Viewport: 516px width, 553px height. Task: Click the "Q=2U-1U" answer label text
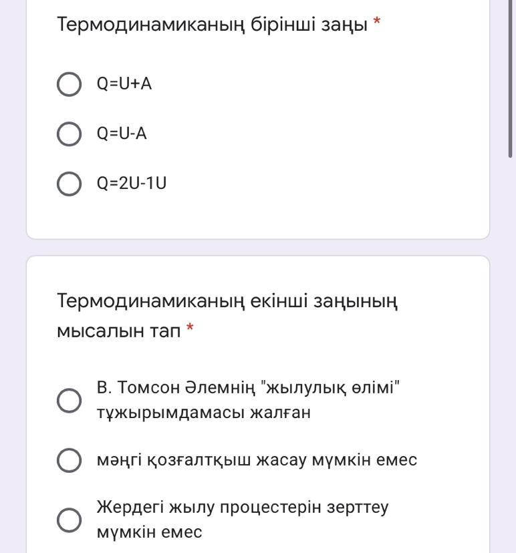point(132,183)
